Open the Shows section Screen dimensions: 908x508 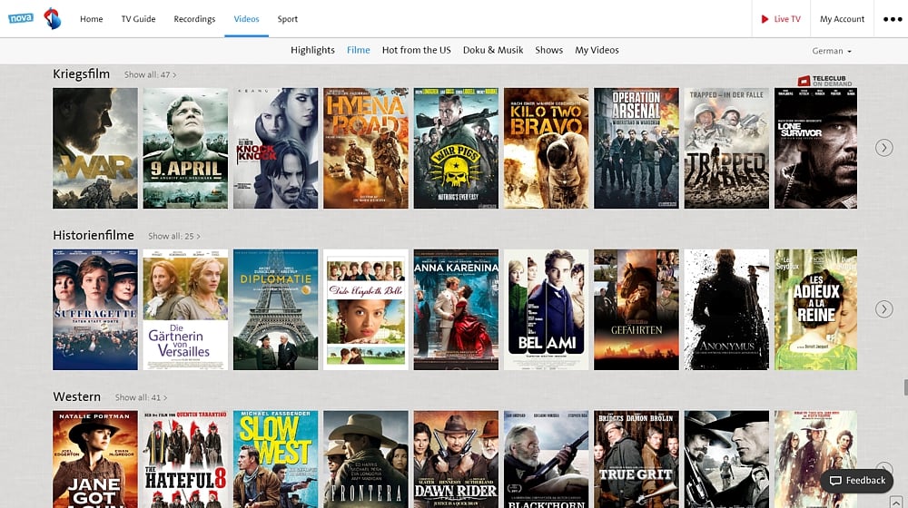[549, 50]
